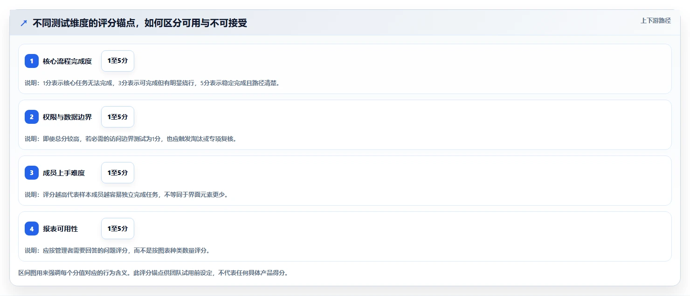Click the description starting 说明：即使总分较高
This screenshot has width=690, height=296.
(x=131, y=139)
